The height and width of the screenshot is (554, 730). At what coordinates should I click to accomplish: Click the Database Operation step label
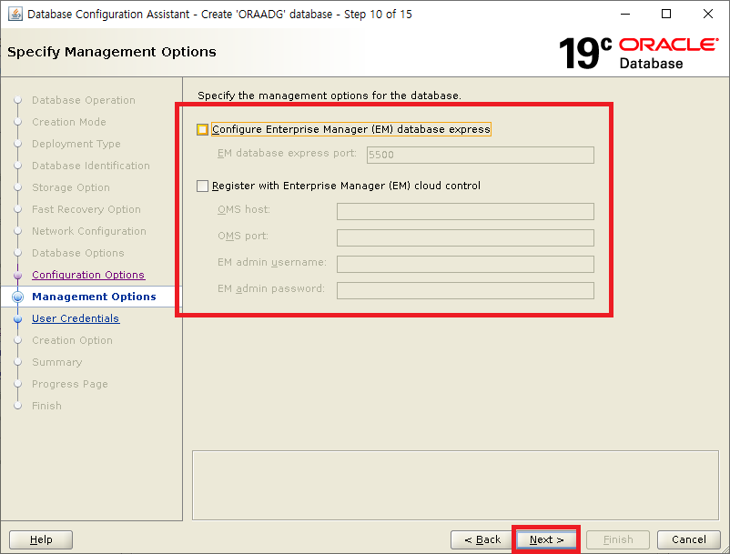coord(84,100)
